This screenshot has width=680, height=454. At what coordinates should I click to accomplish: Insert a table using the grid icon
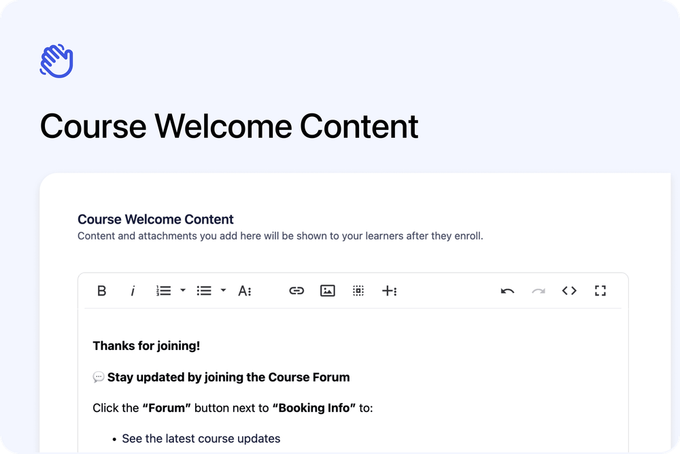click(358, 290)
